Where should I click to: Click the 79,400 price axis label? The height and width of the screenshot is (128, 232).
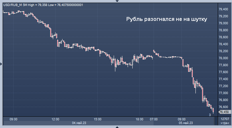223,9
